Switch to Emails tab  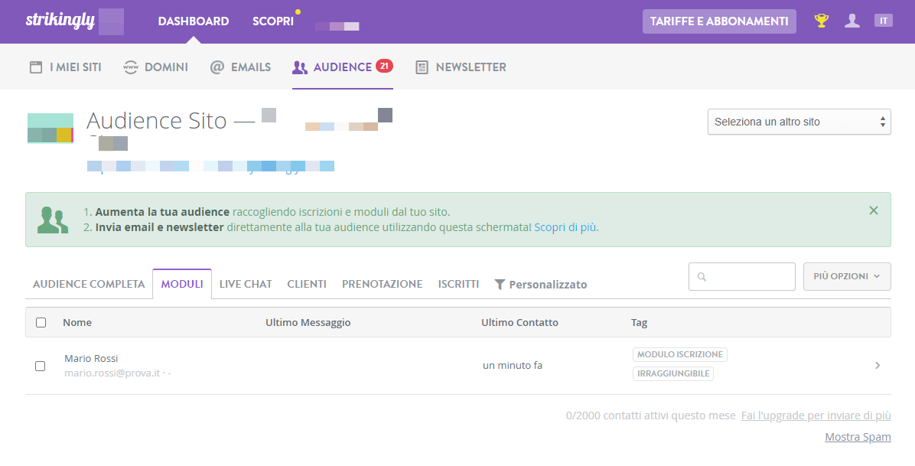pos(240,67)
